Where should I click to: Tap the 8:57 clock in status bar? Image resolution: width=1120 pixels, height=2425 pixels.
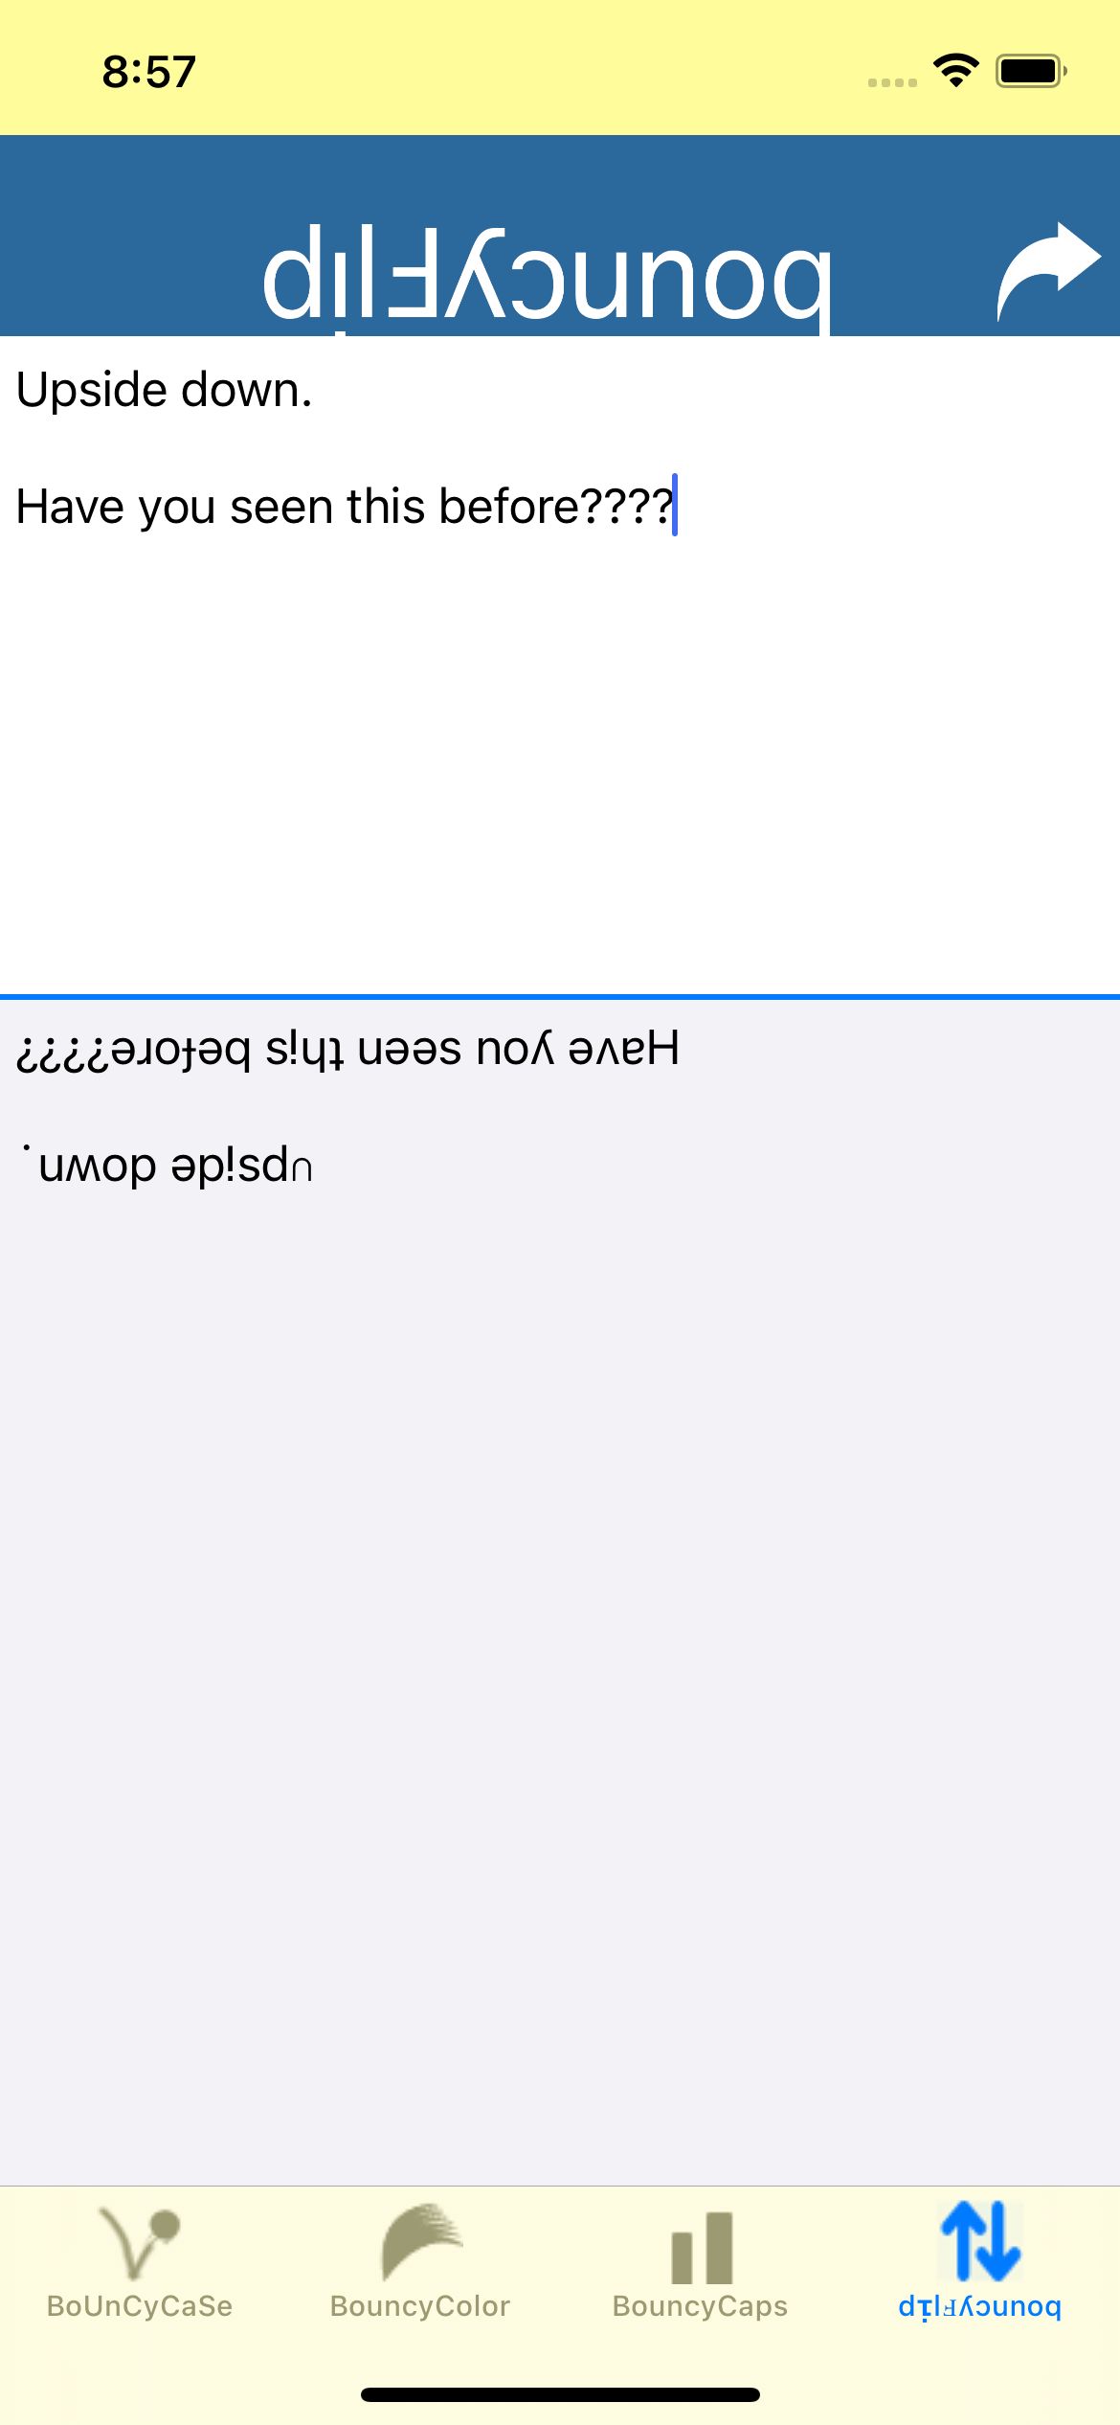[149, 72]
